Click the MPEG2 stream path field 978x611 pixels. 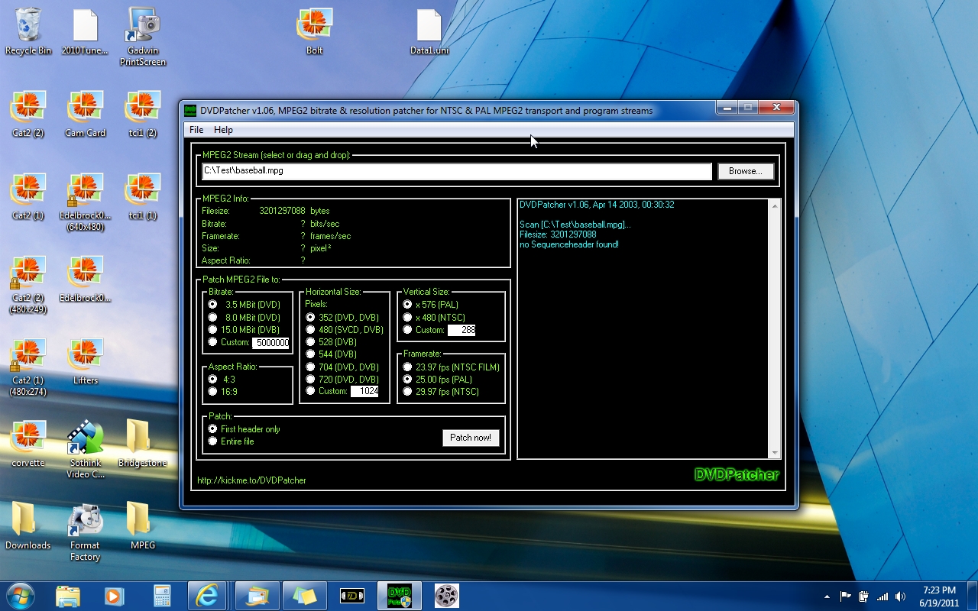point(457,171)
